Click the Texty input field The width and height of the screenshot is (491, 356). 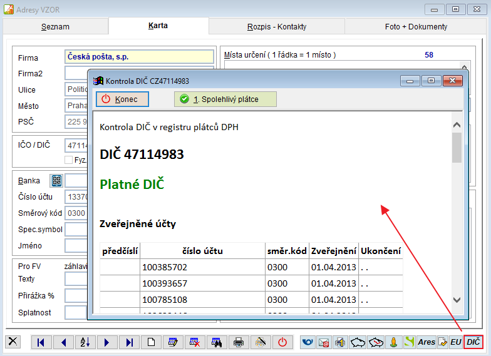pos(76,279)
